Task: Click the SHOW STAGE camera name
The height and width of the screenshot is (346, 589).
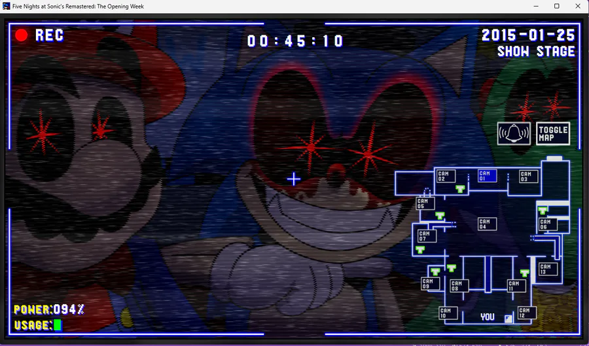Action: (x=536, y=52)
